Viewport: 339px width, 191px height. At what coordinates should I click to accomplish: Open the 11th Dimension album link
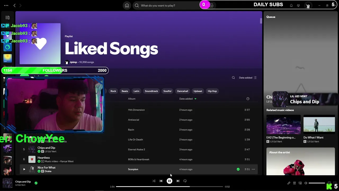tap(136, 110)
